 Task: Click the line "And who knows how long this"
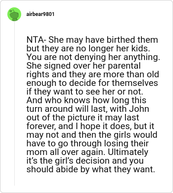tap(86, 100)
